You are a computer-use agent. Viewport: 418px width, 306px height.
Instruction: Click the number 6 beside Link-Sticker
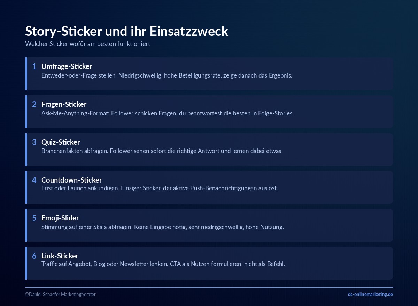coord(34,256)
